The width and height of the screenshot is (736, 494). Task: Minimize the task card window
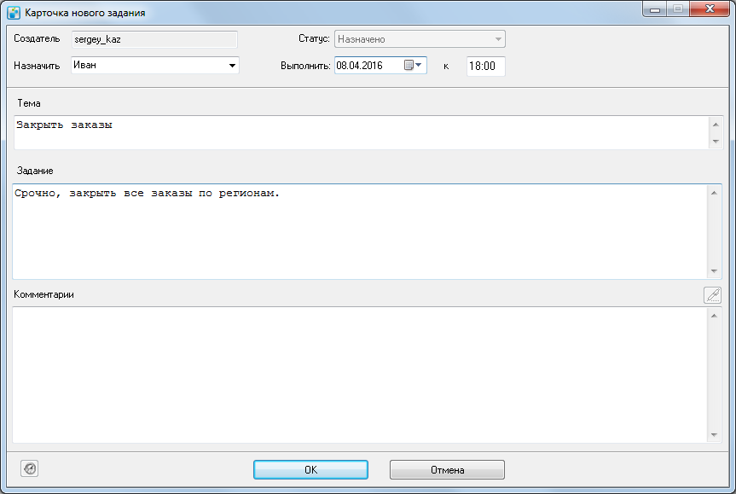click(655, 9)
